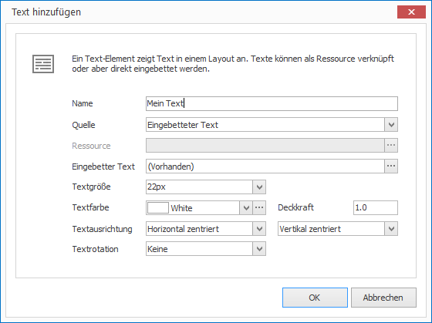The height and width of the screenshot is (323, 432).
Task: Confirm with the OK button
Action: pos(315,298)
